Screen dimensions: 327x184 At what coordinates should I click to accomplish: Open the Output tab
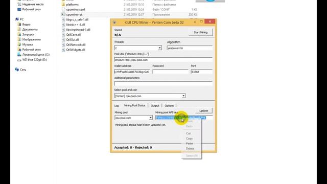pyautogui.click(x=155, y=106)
